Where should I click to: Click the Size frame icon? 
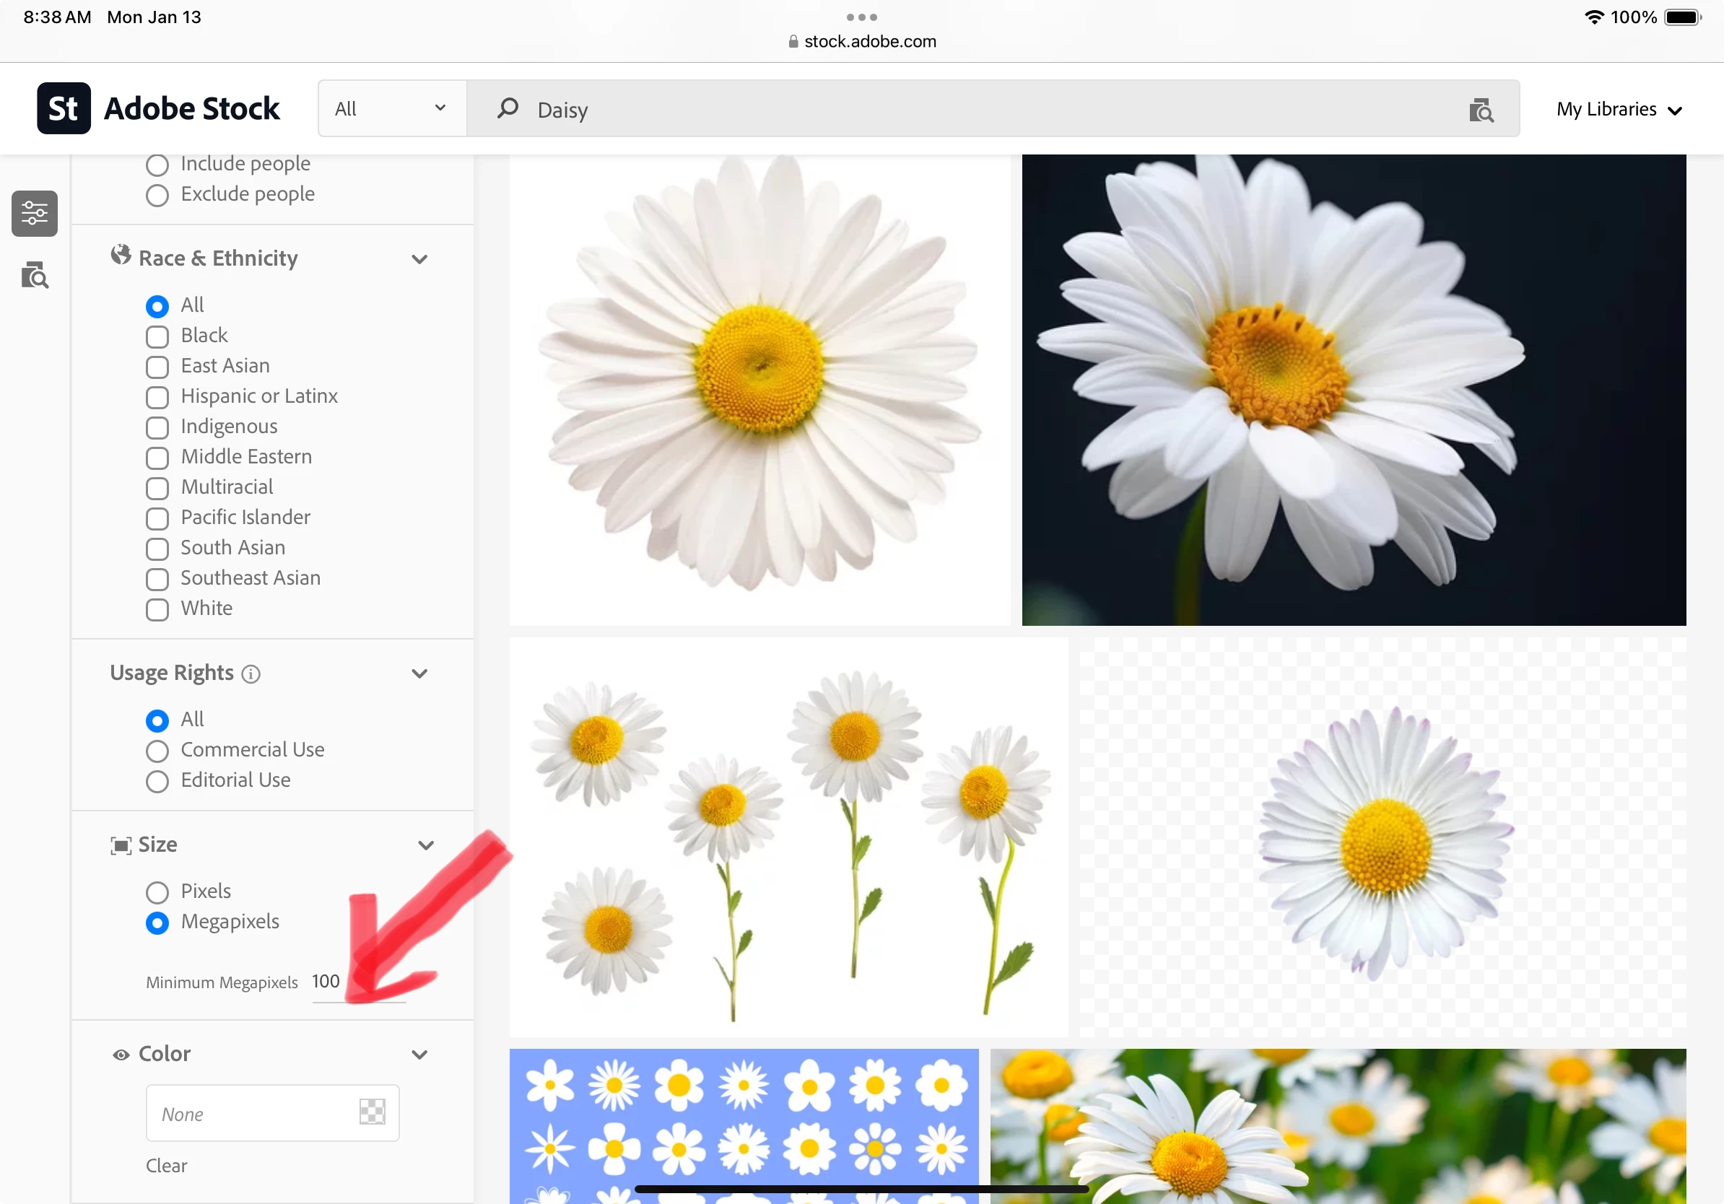click(x=120, y=846)
